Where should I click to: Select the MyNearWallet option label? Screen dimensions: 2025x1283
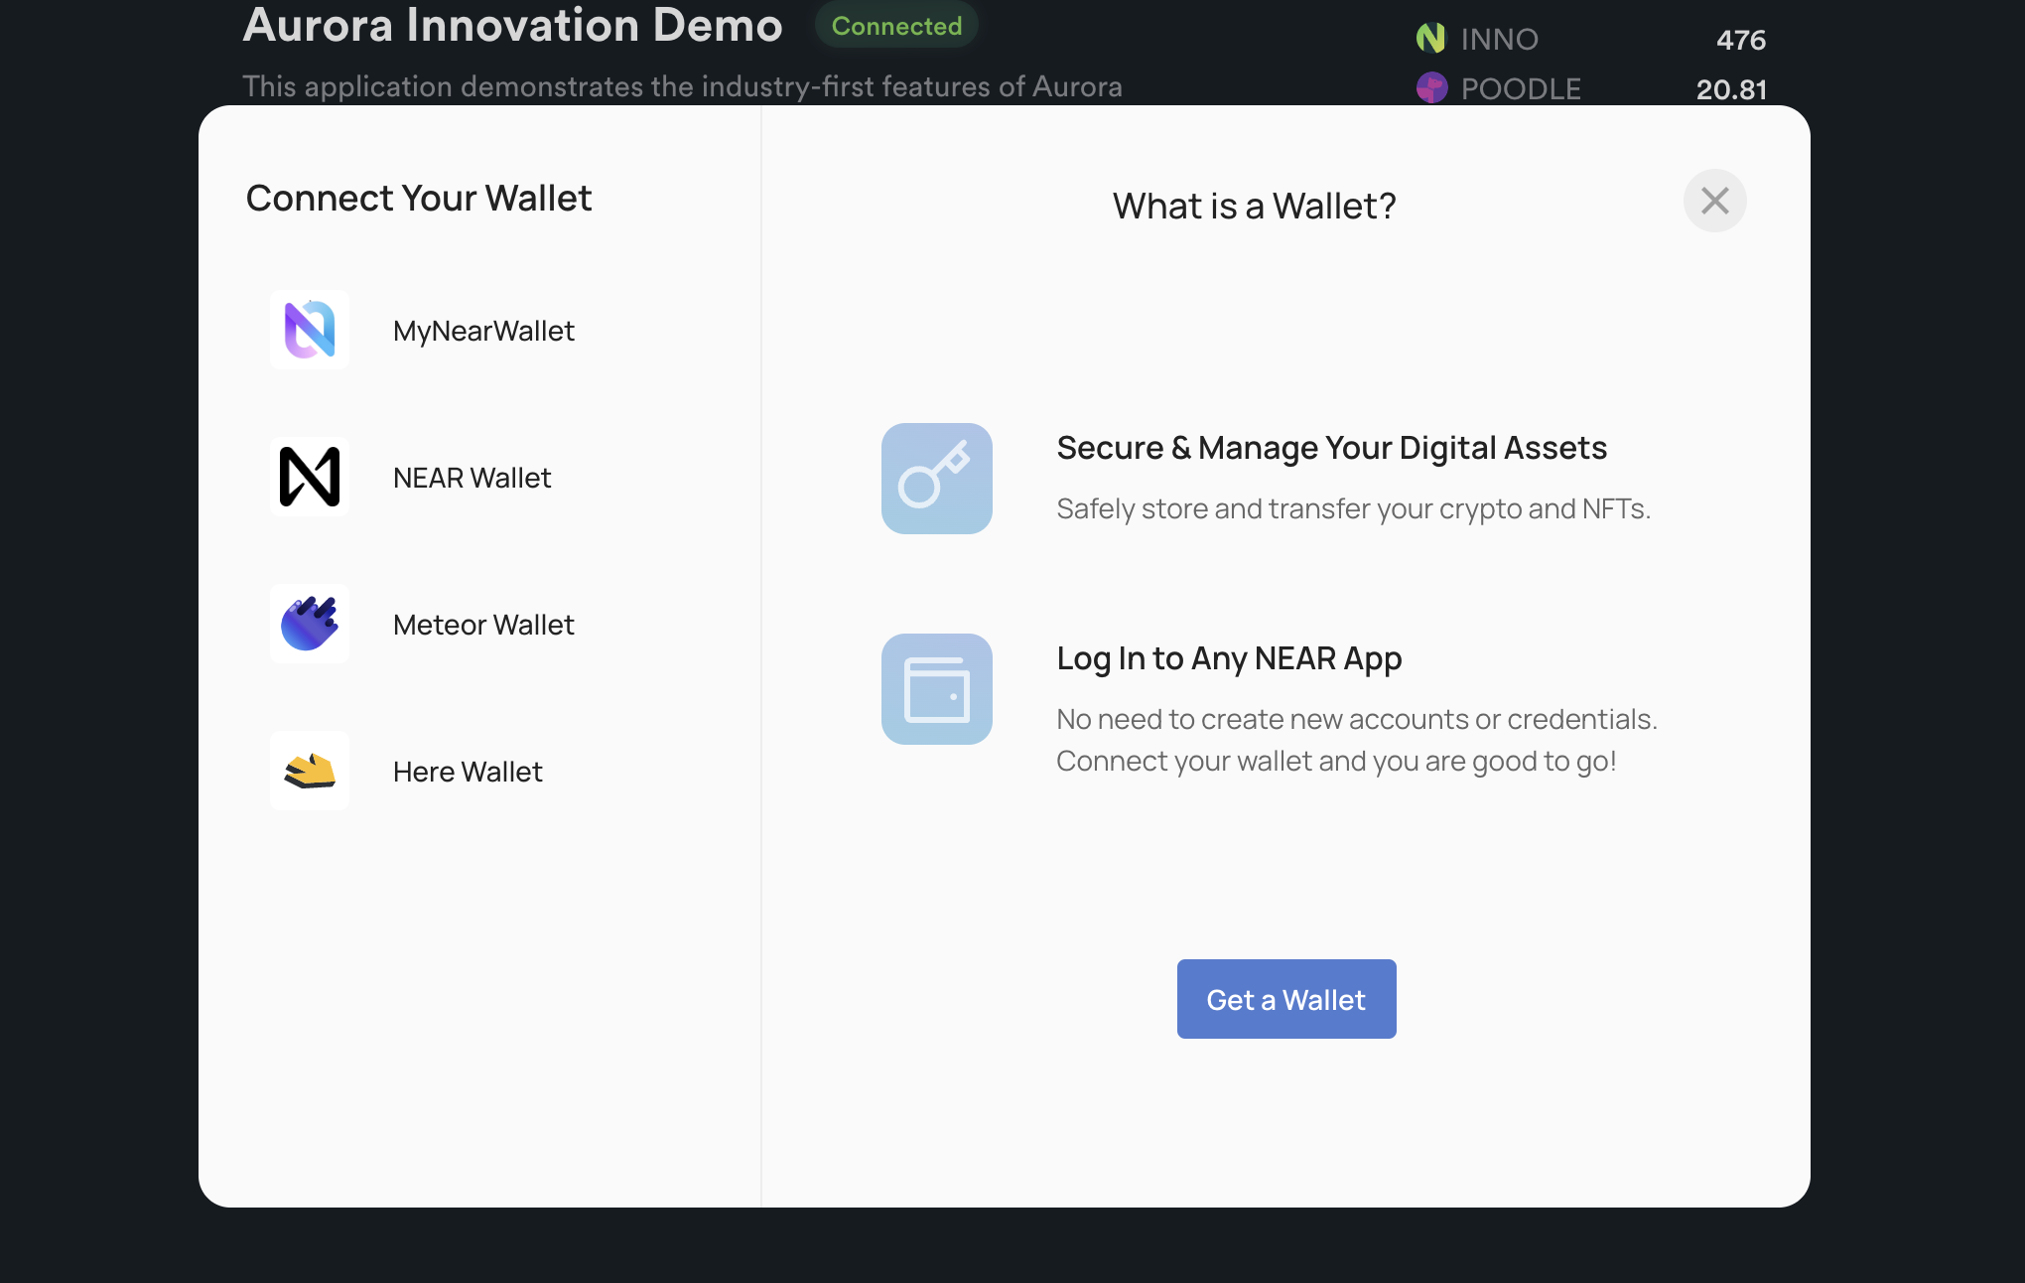click(483, 331)
